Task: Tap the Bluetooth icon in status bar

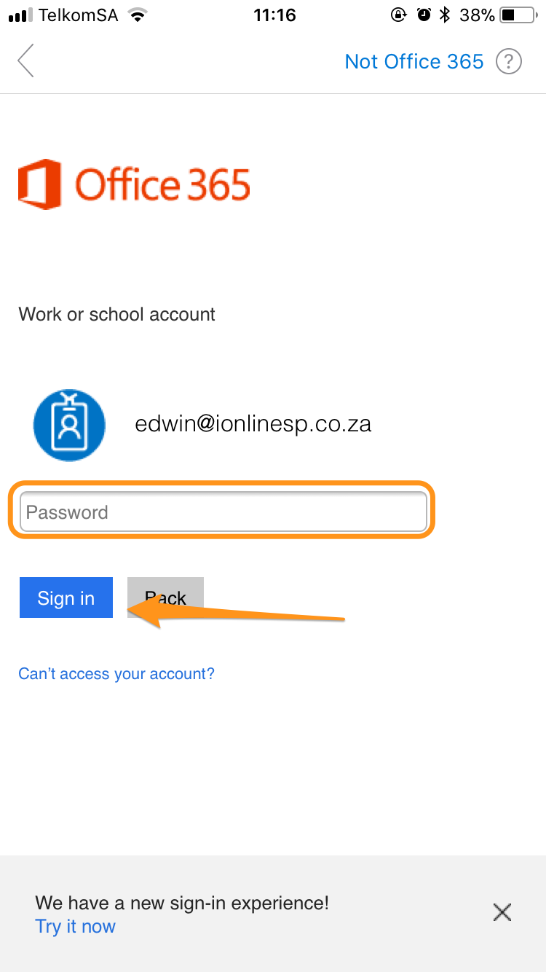Action: pyautogui.click(x=445, y=15)
